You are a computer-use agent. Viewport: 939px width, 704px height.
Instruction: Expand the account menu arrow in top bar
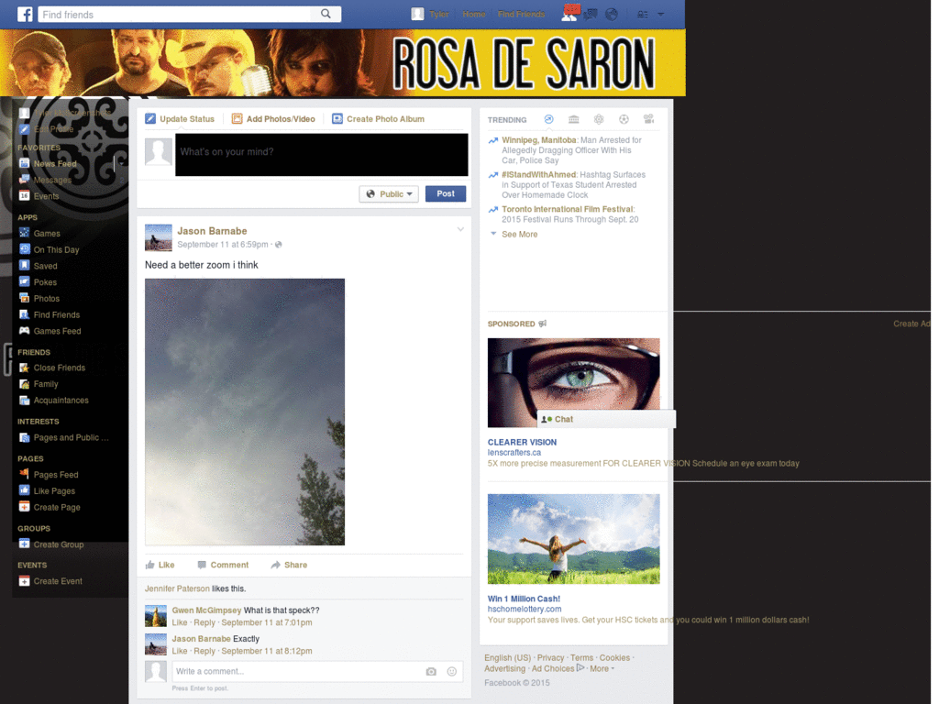[661, 15]
